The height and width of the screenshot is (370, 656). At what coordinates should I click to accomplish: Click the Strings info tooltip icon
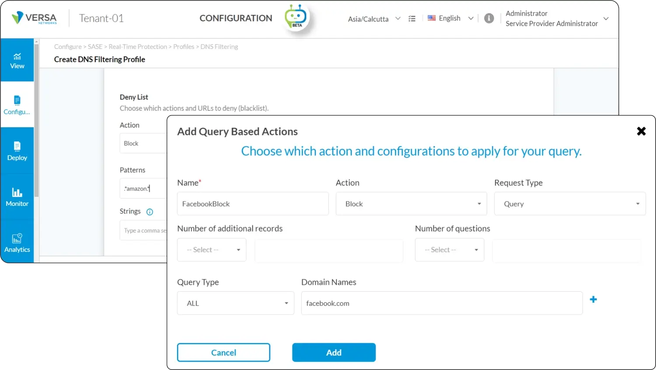point(150,212)
